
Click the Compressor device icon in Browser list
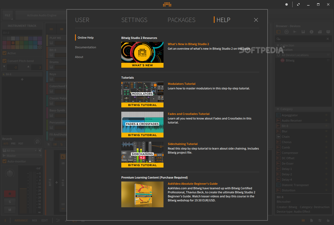click(279, 153)
